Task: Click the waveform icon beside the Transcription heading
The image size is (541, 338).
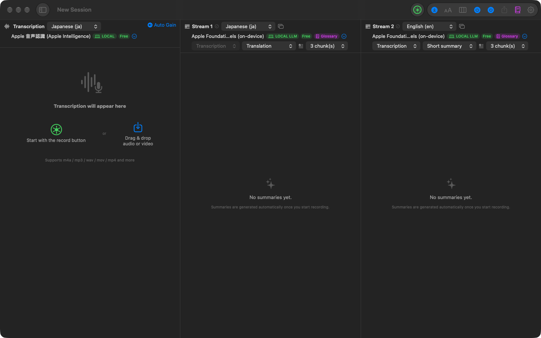Action: coord(7,26)
